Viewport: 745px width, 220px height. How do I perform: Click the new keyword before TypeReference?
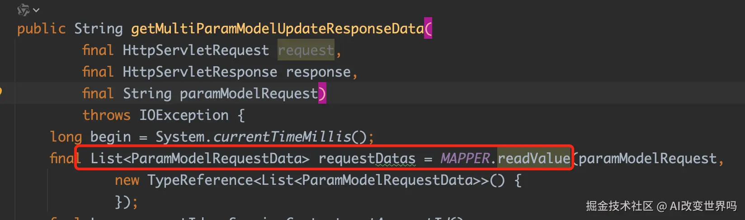tap(127, 180)
